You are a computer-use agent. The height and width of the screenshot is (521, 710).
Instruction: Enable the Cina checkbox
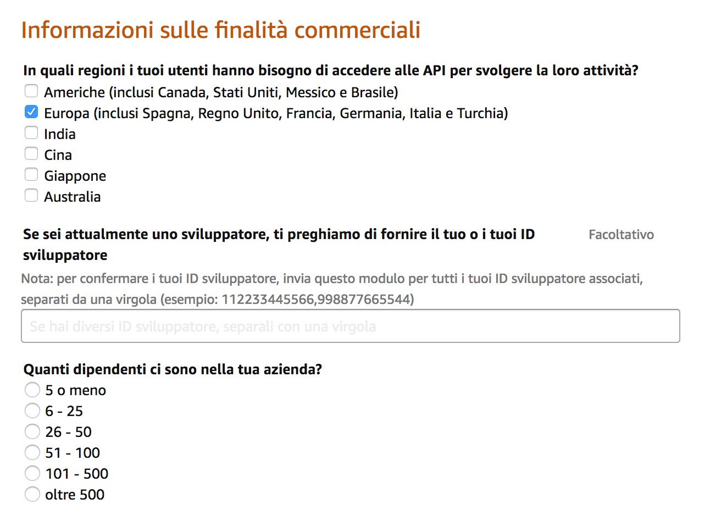[x=31, y=153]
